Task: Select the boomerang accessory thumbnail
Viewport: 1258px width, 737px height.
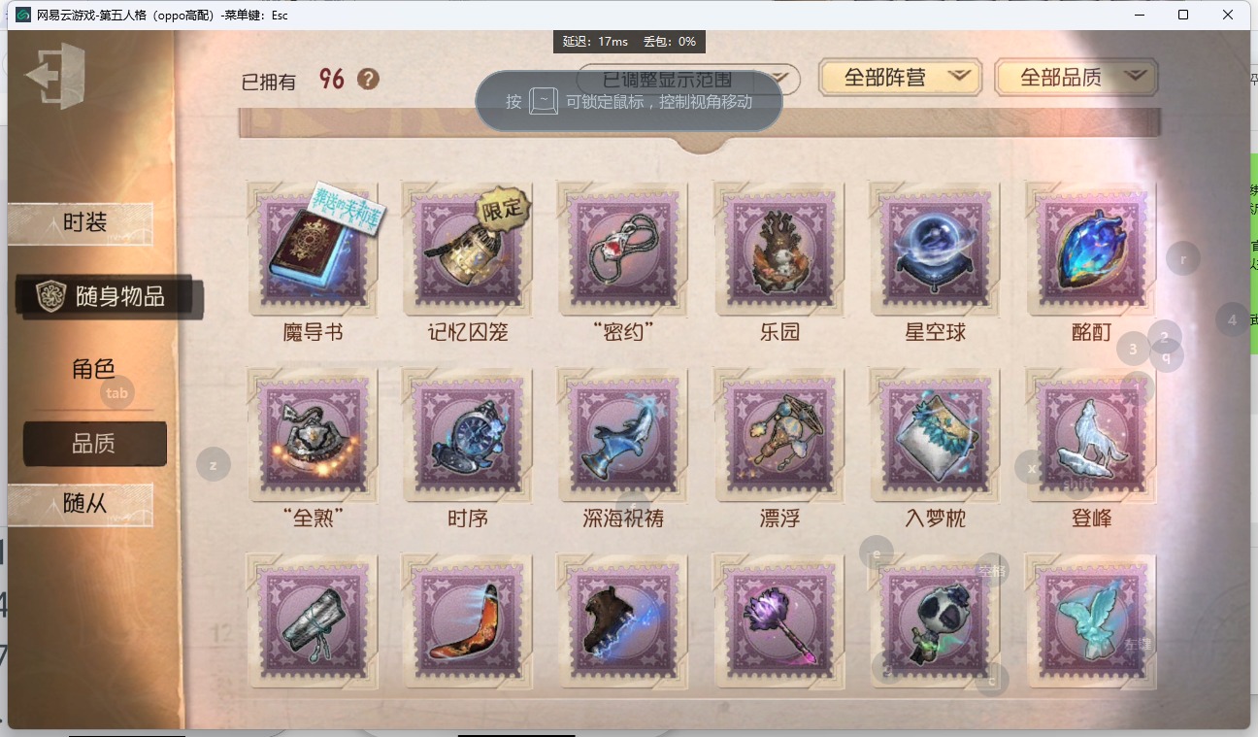Action: point(467,621)
